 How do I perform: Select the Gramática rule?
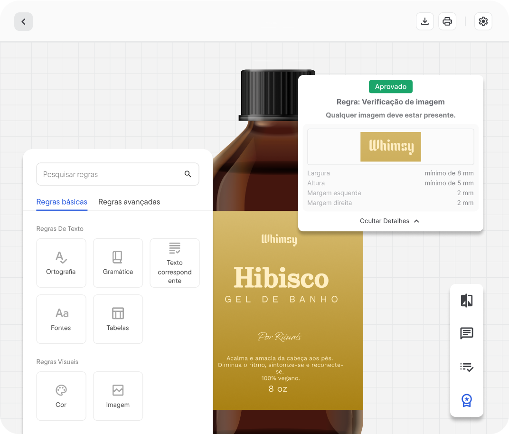coord(118,263)
